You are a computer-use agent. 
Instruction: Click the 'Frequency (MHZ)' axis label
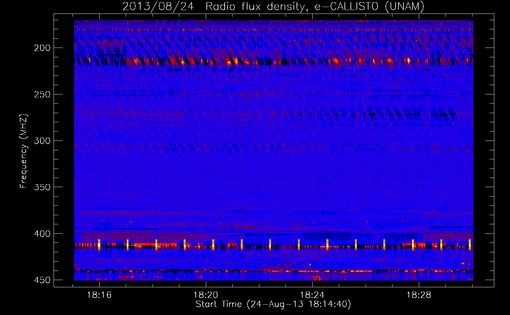coord(24,151)
